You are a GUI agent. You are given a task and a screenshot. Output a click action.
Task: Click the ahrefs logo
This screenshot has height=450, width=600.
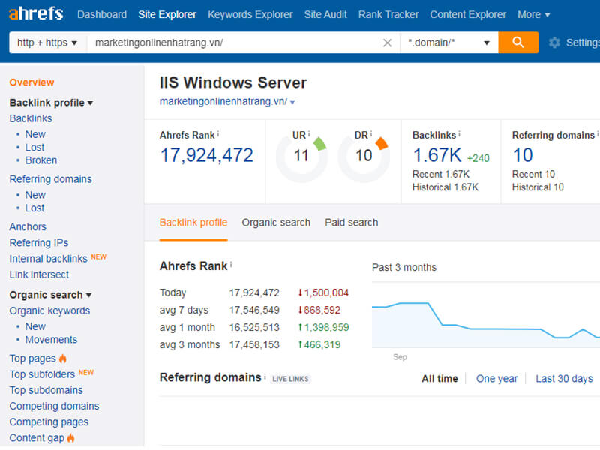click(x=36, y=13)
